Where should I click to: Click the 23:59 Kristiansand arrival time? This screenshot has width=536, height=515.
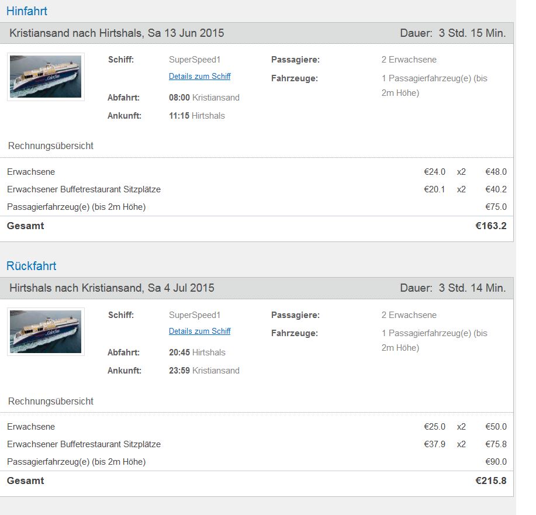coord(204,371)
